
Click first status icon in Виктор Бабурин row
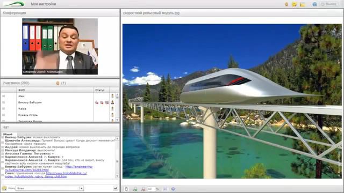pyautogui.click(x=97, y=102)
